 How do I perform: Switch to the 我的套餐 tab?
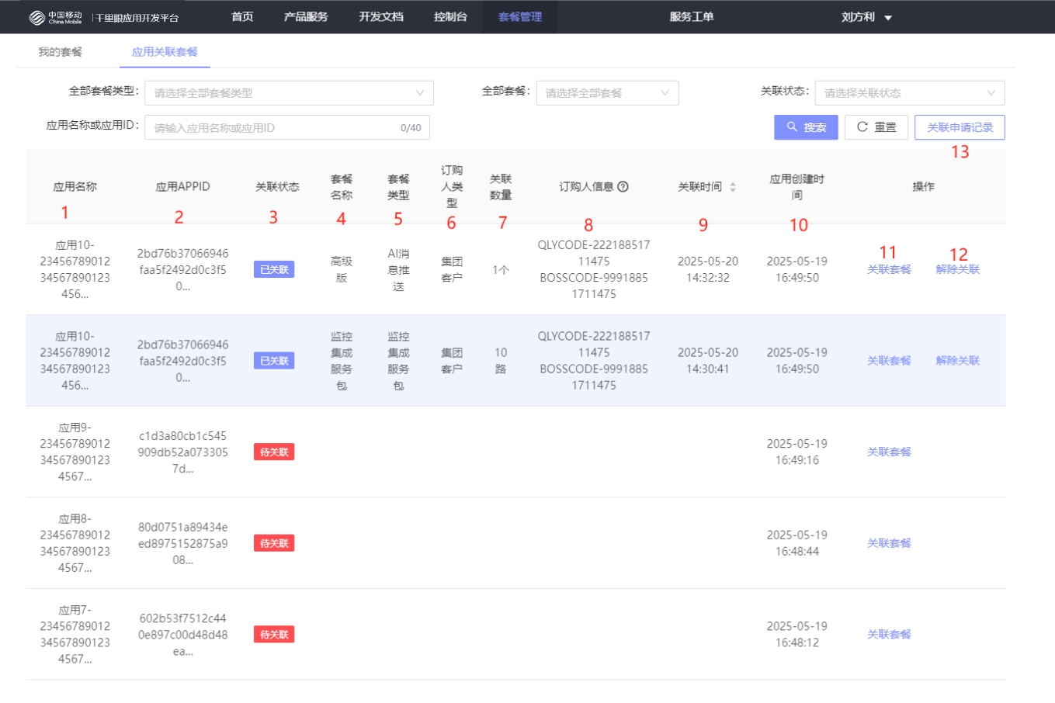pyautogui.click(x=60, y=52)
